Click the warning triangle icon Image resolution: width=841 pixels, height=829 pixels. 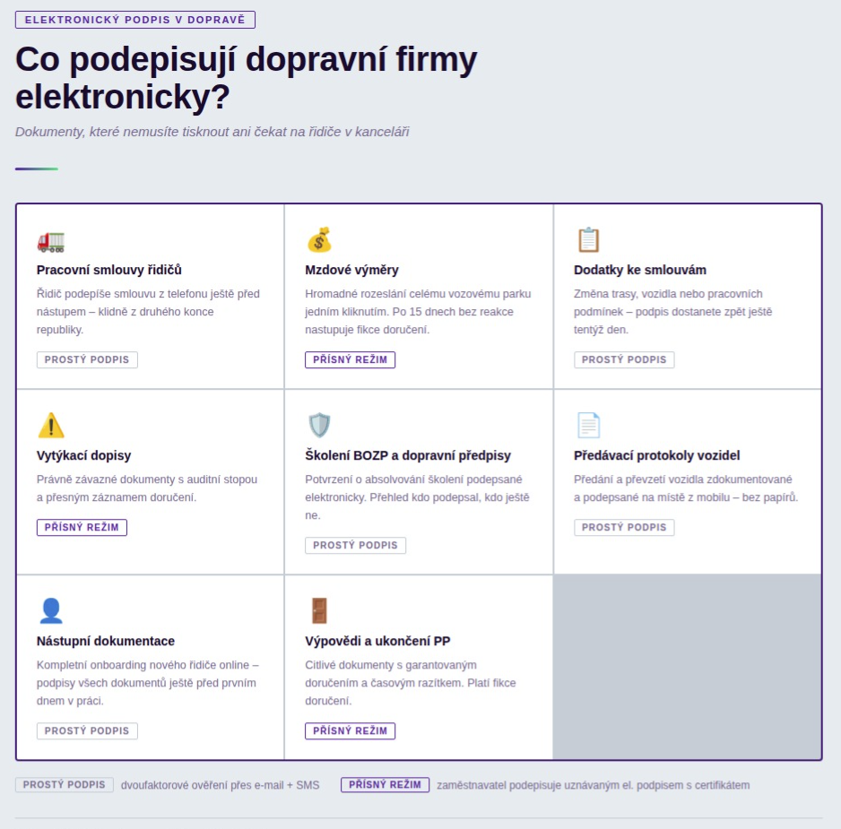[51, 426]
